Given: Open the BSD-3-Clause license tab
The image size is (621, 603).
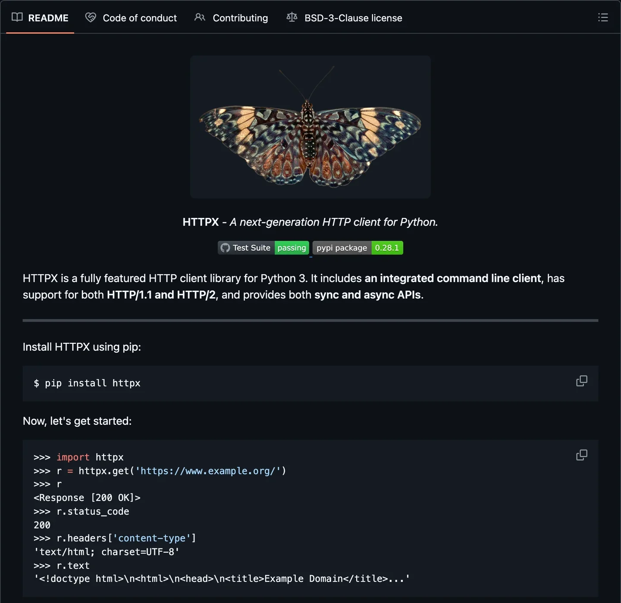Looking at the screenshot, I should [x=345, y=18].
